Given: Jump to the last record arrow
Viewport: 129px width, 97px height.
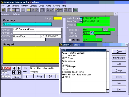Looking at the screenshot, I should click(x=19, y=73).
